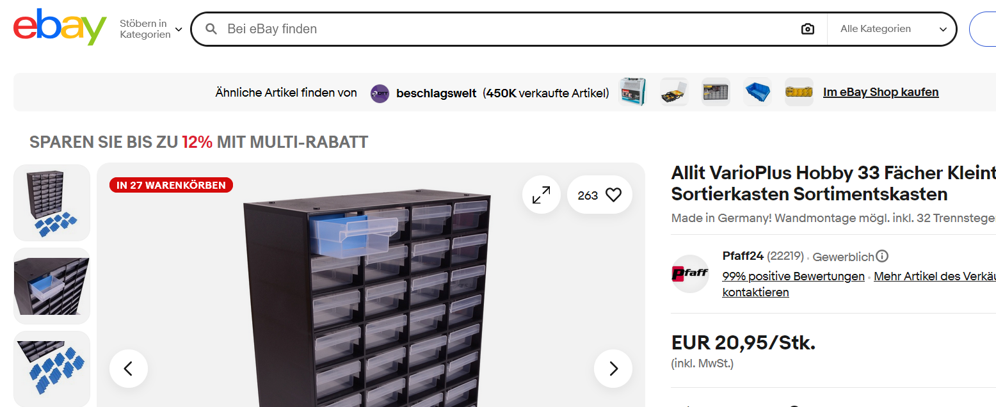
Task: Click blue storage bin similar item thumbnail
Action: point(758,92)
